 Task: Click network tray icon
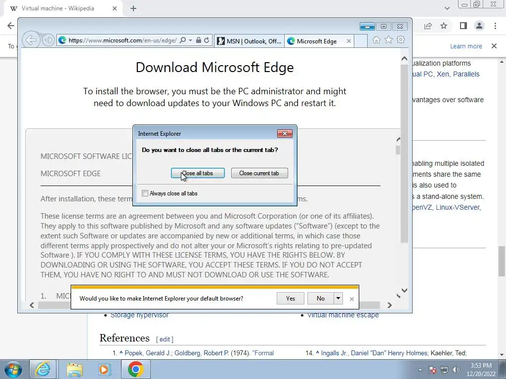(444, 370)
